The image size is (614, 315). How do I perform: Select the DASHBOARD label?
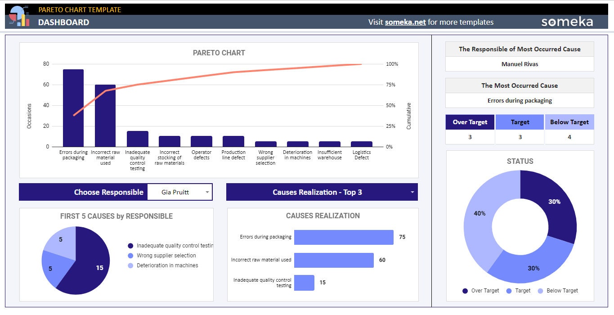click(64, 22)
